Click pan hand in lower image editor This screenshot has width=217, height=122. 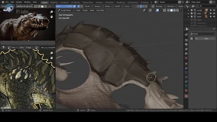pyautogui.click(x=52, y=58)
